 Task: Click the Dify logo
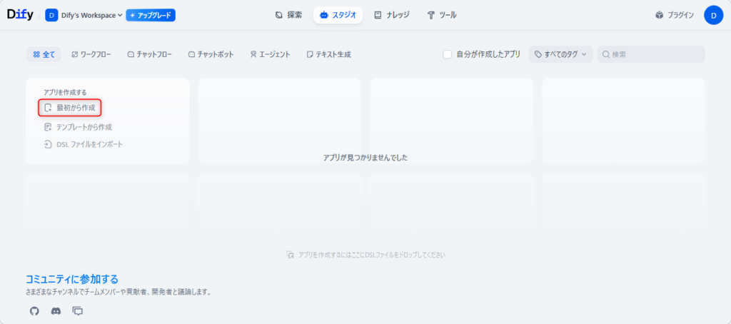click(20, 15)
